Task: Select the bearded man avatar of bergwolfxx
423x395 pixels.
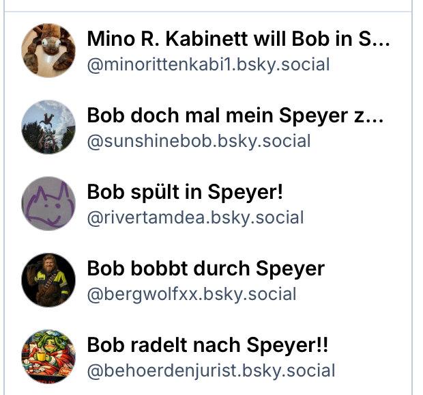Action: tap(48, 280)
